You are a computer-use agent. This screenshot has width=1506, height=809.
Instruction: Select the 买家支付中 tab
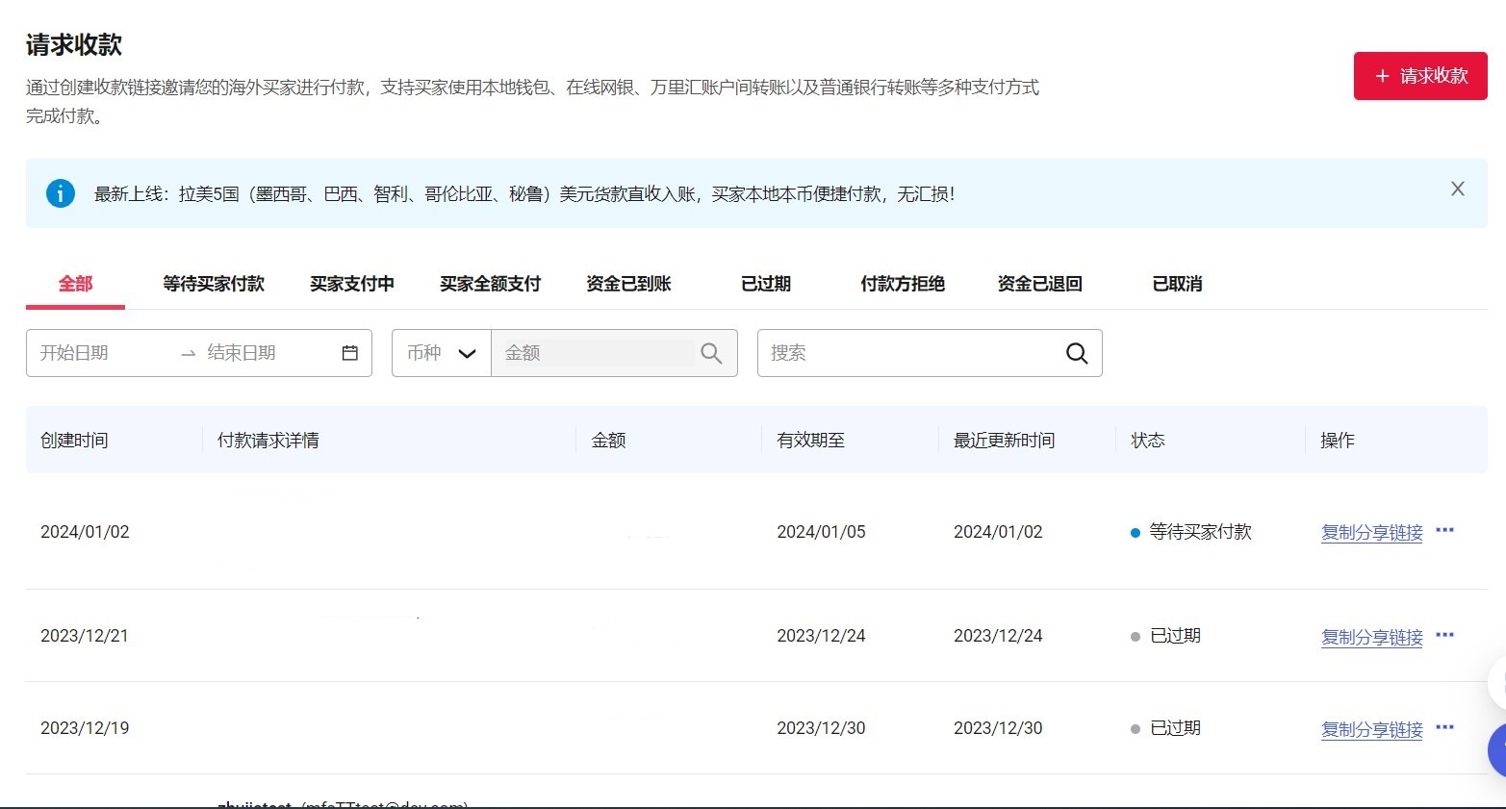pos(351,284)
